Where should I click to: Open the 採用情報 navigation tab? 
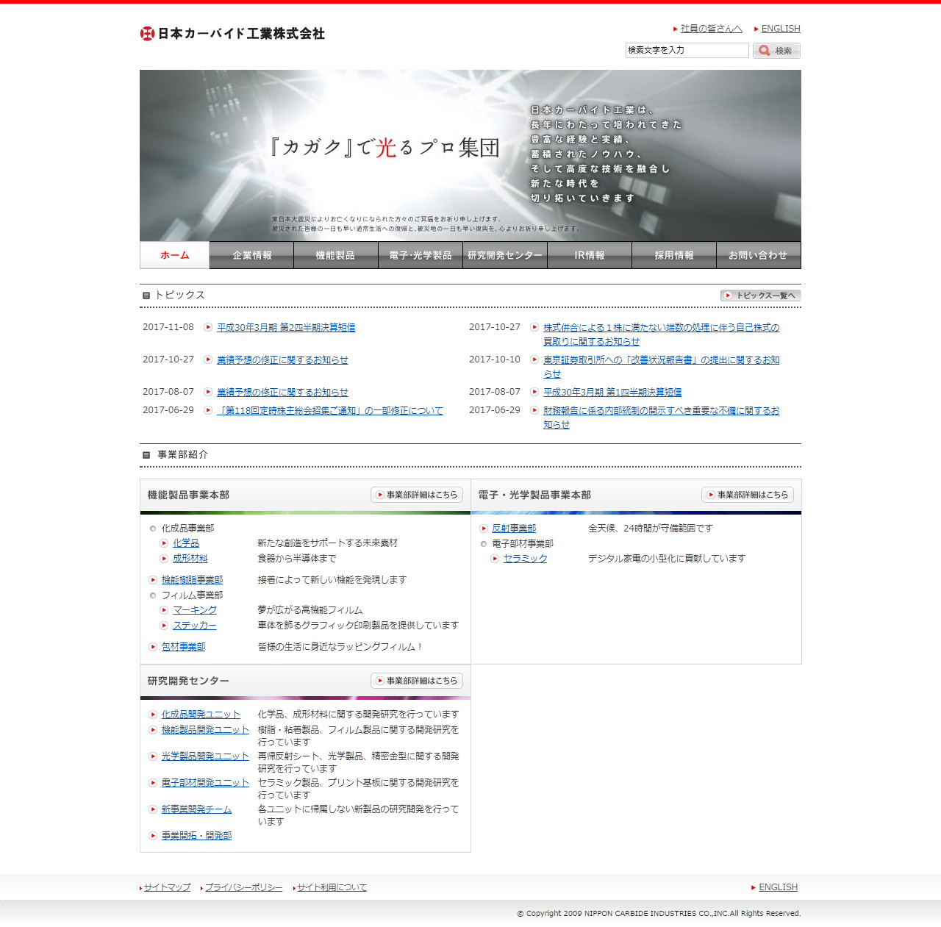674,255
